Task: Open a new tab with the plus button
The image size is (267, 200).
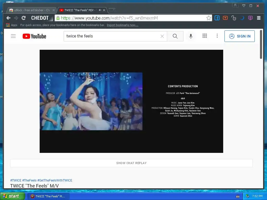Action: pyautogui.click(x=113, y=10)
